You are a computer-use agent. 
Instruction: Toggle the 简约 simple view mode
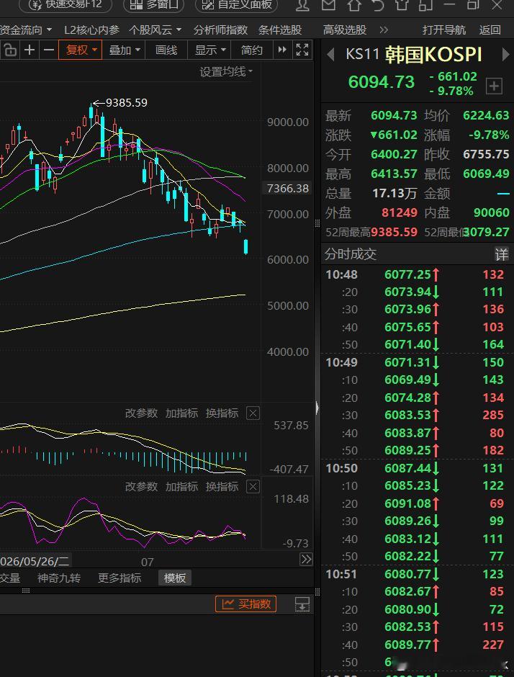pyautogui.click(x=252, y=50)
